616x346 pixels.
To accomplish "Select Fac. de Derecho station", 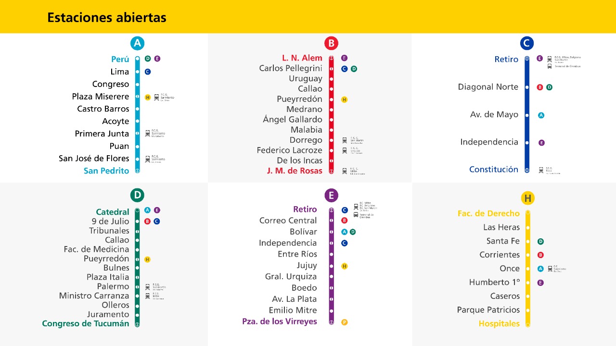I will coord(489,213).
